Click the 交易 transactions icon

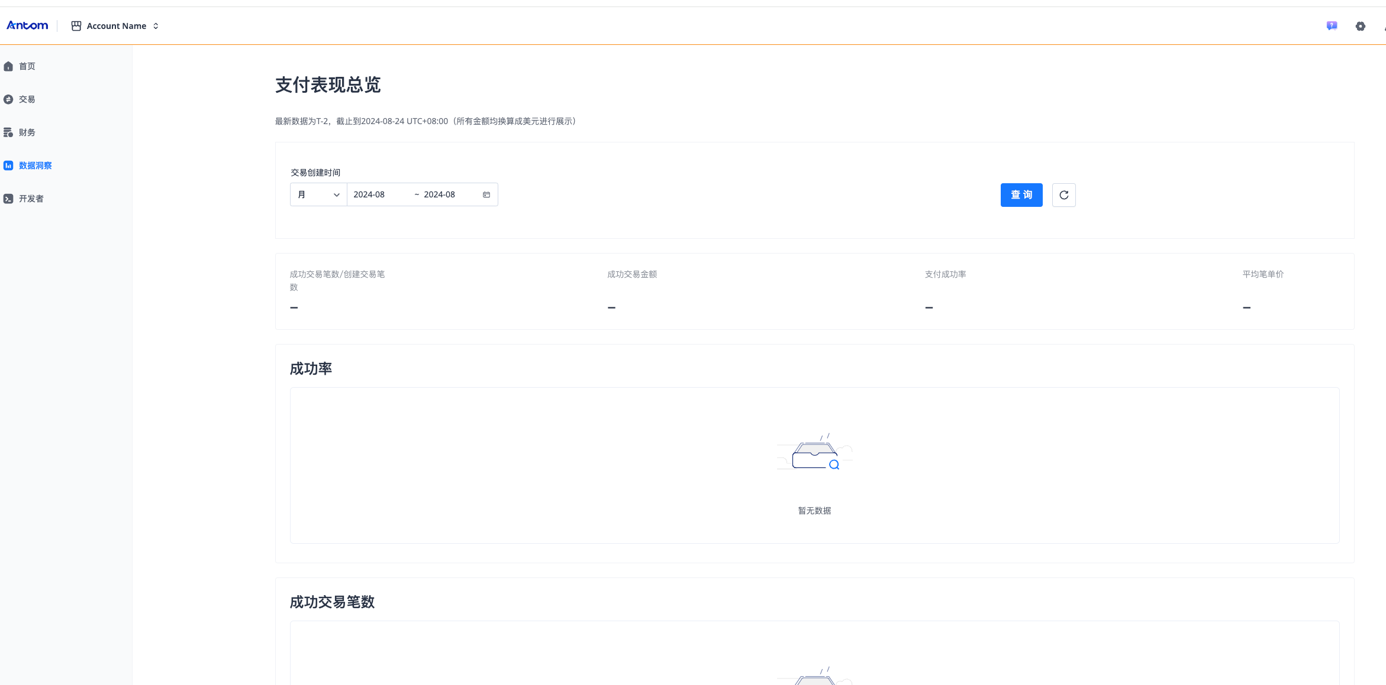[8, 99]
